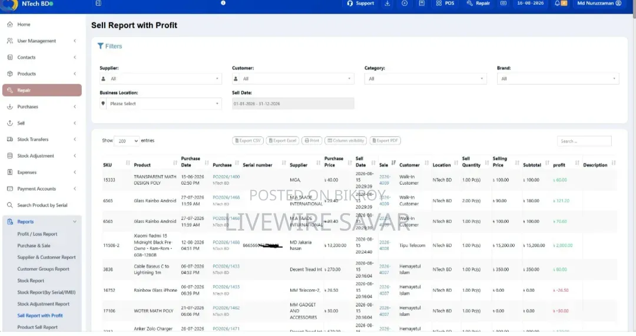Open the Repair tool in top bar
The image size is (636, 336).
click(x=478, y=4)
